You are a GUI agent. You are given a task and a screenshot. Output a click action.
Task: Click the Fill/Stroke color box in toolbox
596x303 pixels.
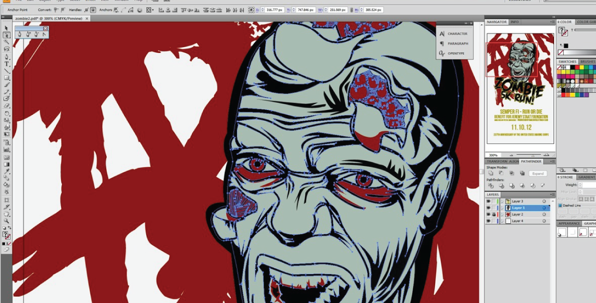pos(7,235)
